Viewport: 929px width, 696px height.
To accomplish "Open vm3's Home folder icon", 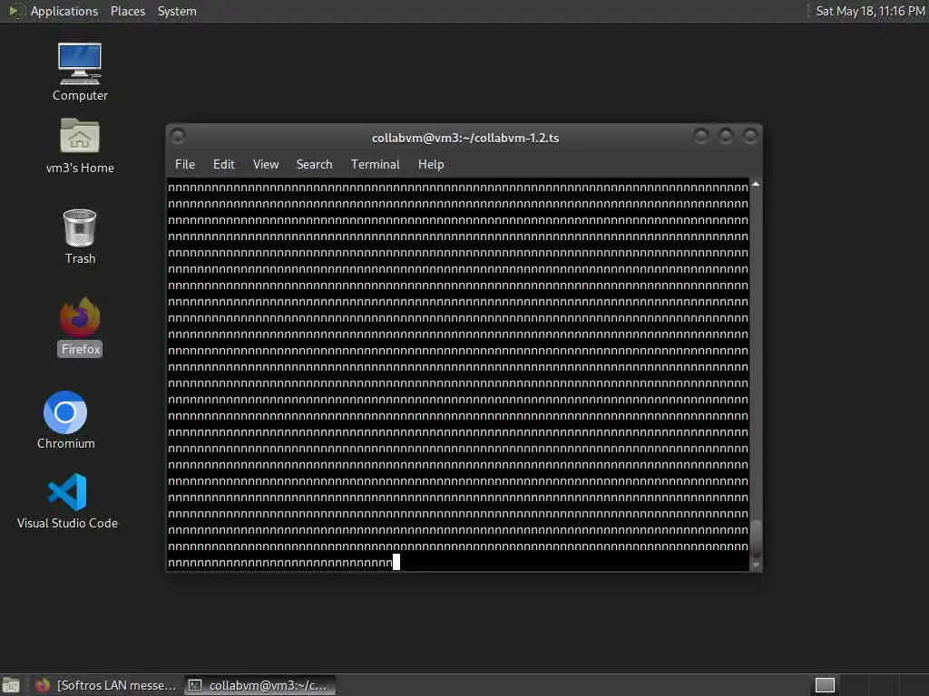I will coord(80,146).
